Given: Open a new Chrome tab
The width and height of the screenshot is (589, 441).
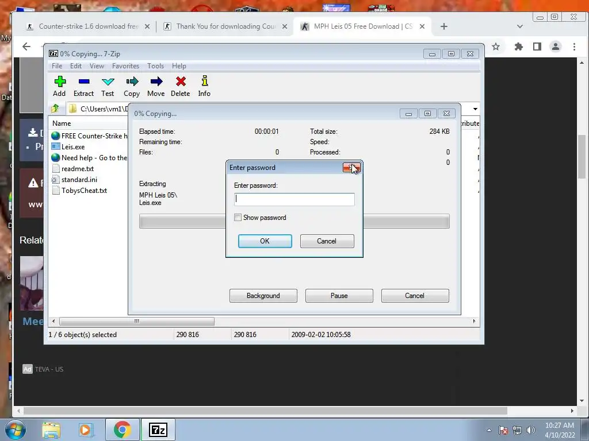Looking at the screenshot, I should (444, 26).
